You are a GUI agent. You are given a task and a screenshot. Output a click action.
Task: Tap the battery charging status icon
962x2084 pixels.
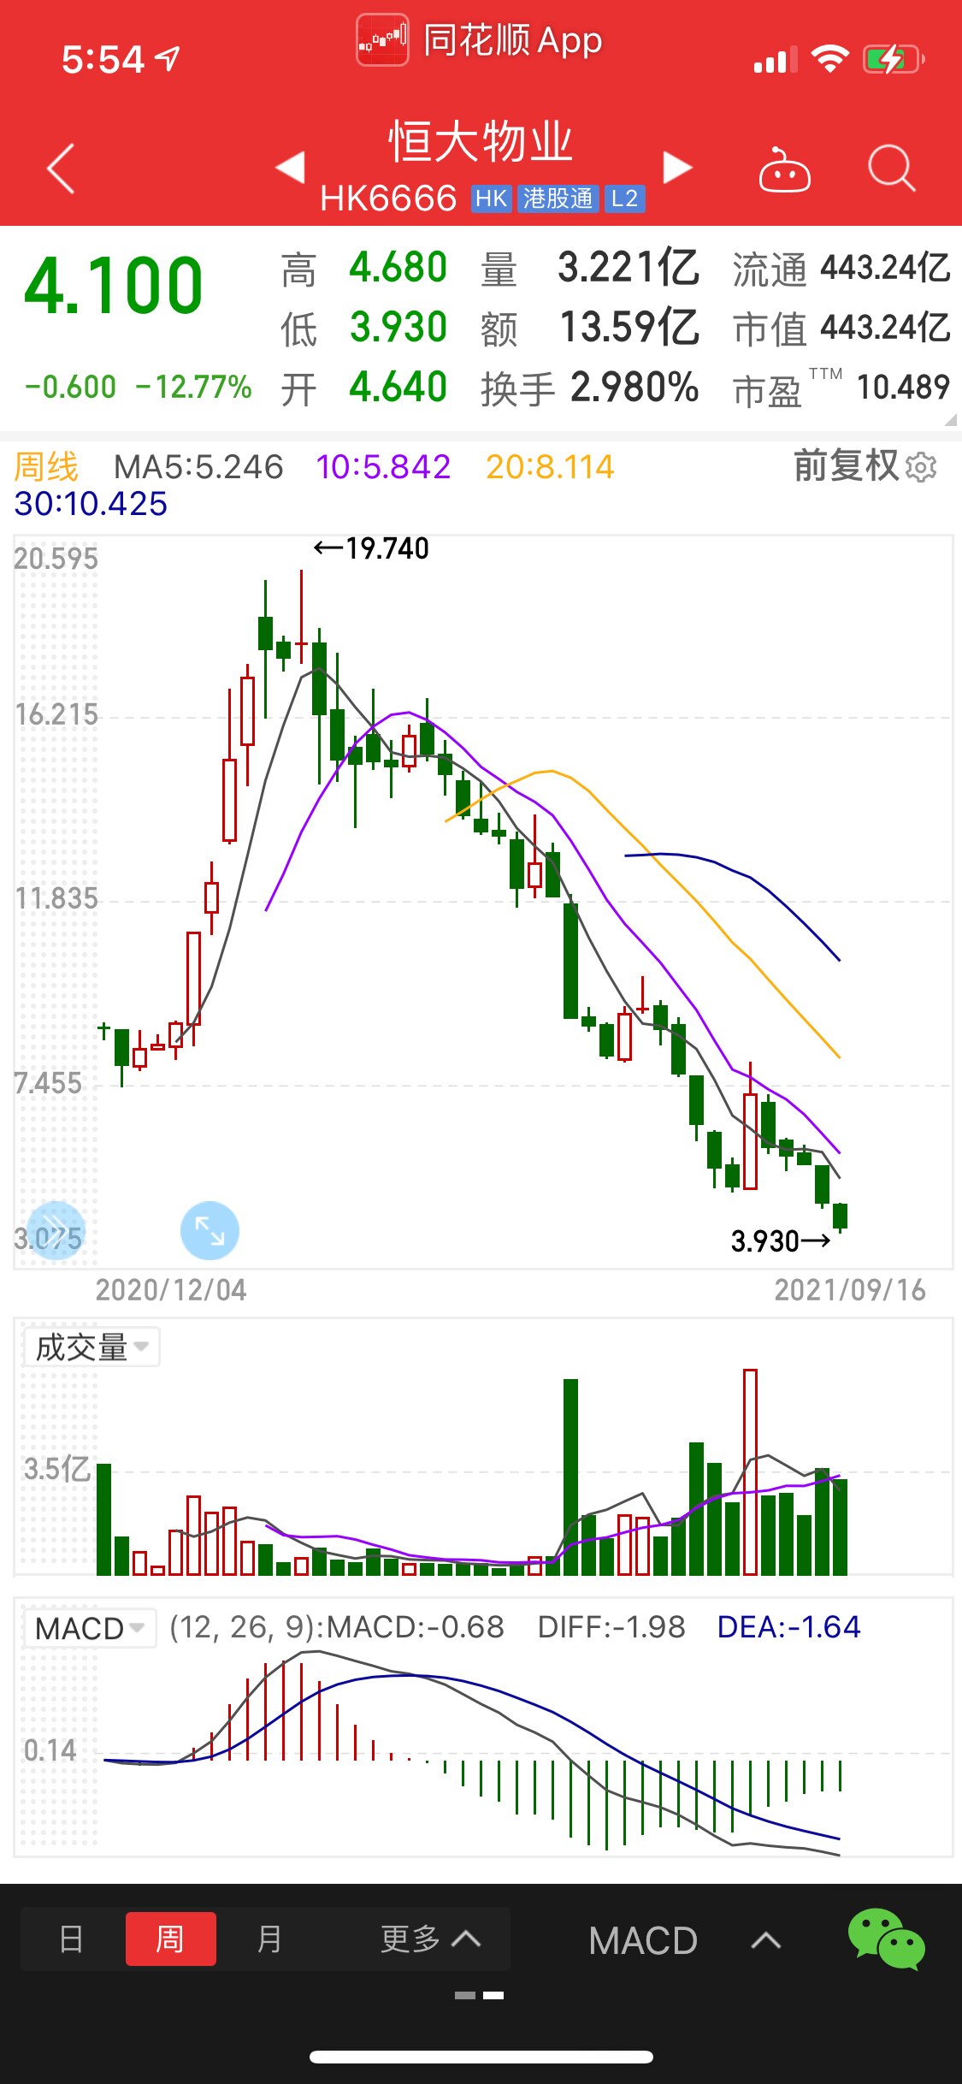coord(894,60)
